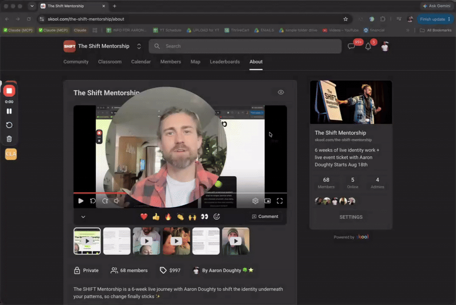This screenshot has width=456, height=305.
Task: Open the All Bookmarks folder
Action: pyautogui.click(x=436, y=30)
